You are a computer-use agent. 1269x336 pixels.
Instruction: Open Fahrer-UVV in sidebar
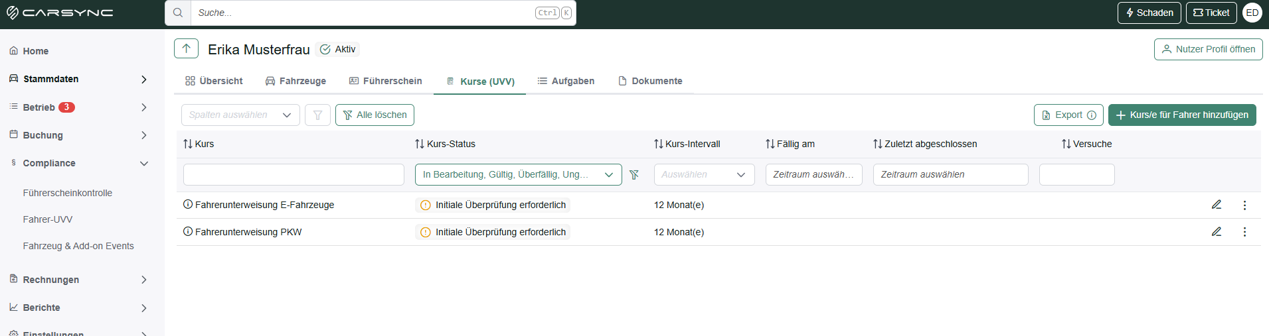click(x=47, y=219)
